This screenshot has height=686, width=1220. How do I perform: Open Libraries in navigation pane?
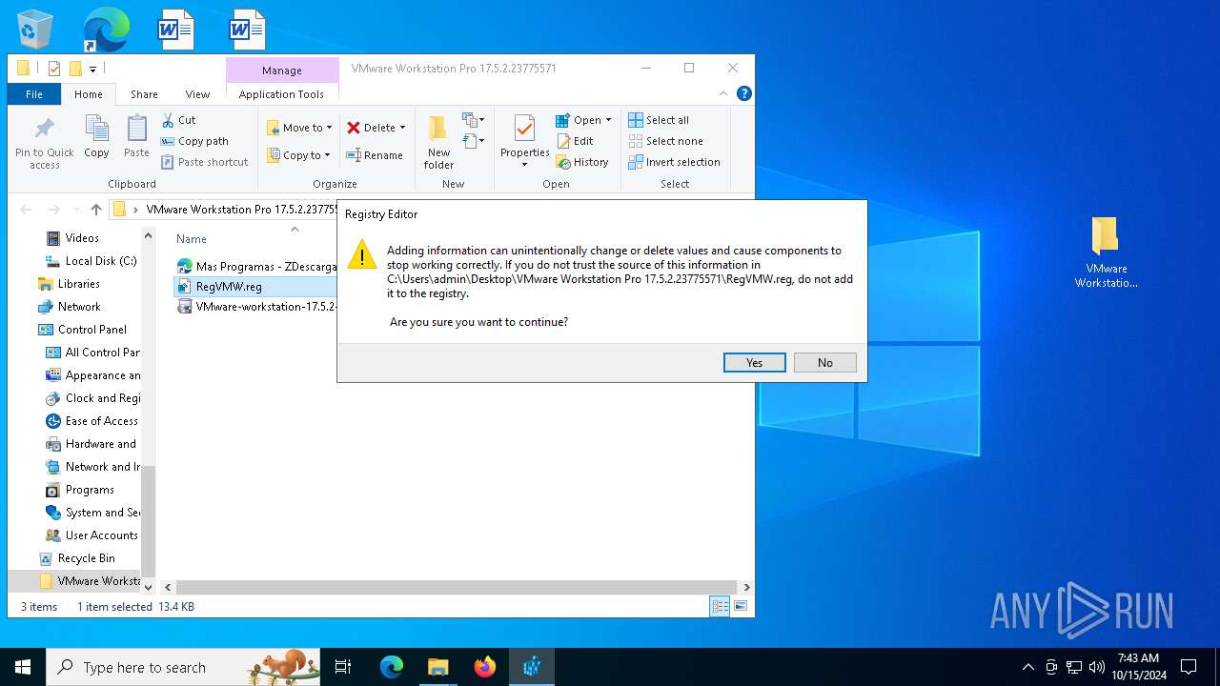tap(79, 284)
